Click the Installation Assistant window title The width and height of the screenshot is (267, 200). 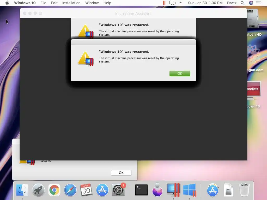click(133, 14)
